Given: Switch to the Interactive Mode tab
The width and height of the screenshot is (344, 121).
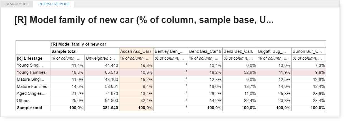Looking at the screenshot, I should click(54, 4).
